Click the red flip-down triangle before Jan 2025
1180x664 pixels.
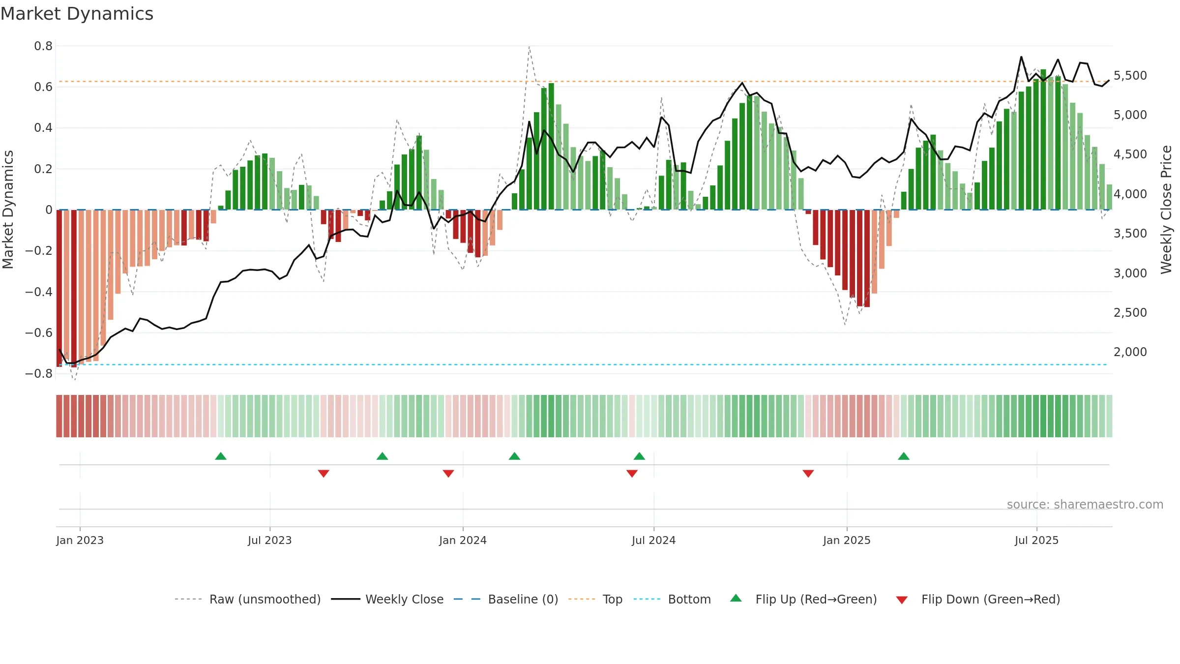[808, 474]
